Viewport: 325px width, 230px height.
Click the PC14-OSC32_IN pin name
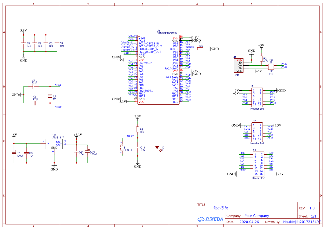[149, 44]
